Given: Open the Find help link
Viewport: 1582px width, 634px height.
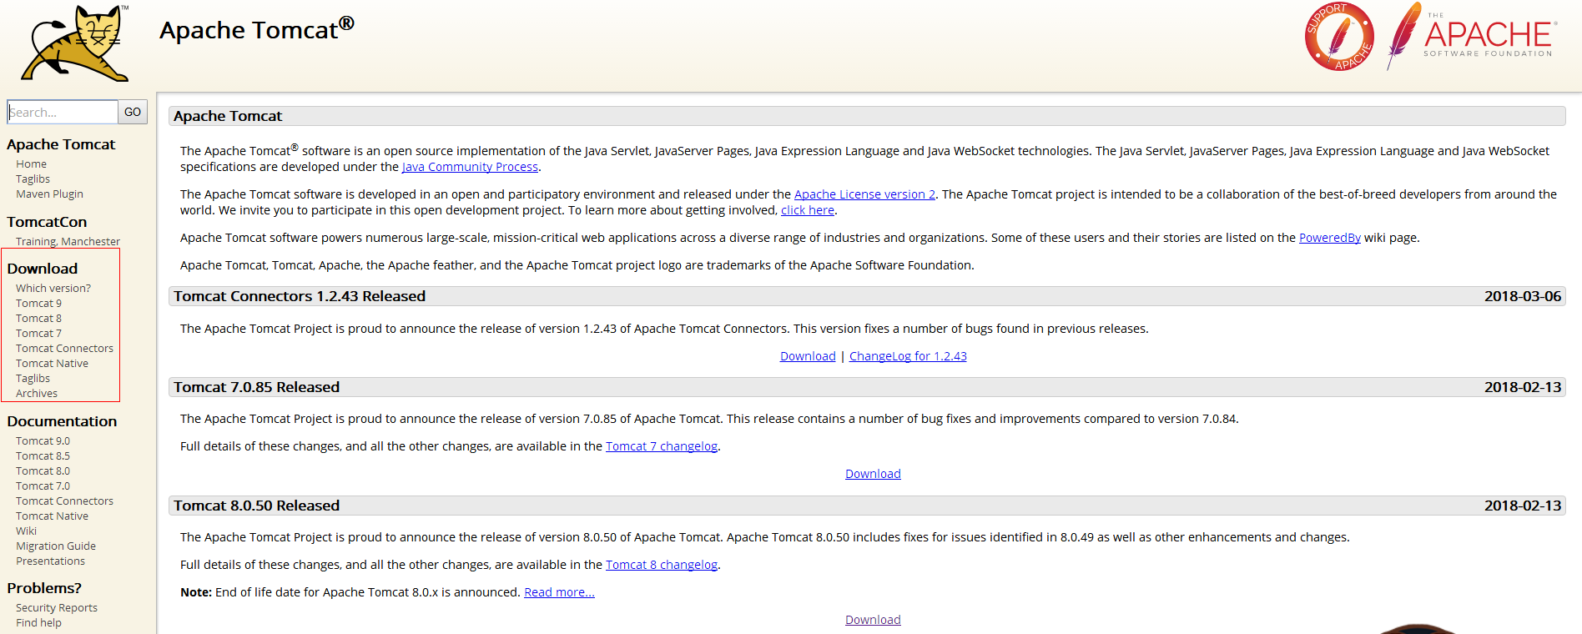Looking at the screenshot, I should [38, 623].
